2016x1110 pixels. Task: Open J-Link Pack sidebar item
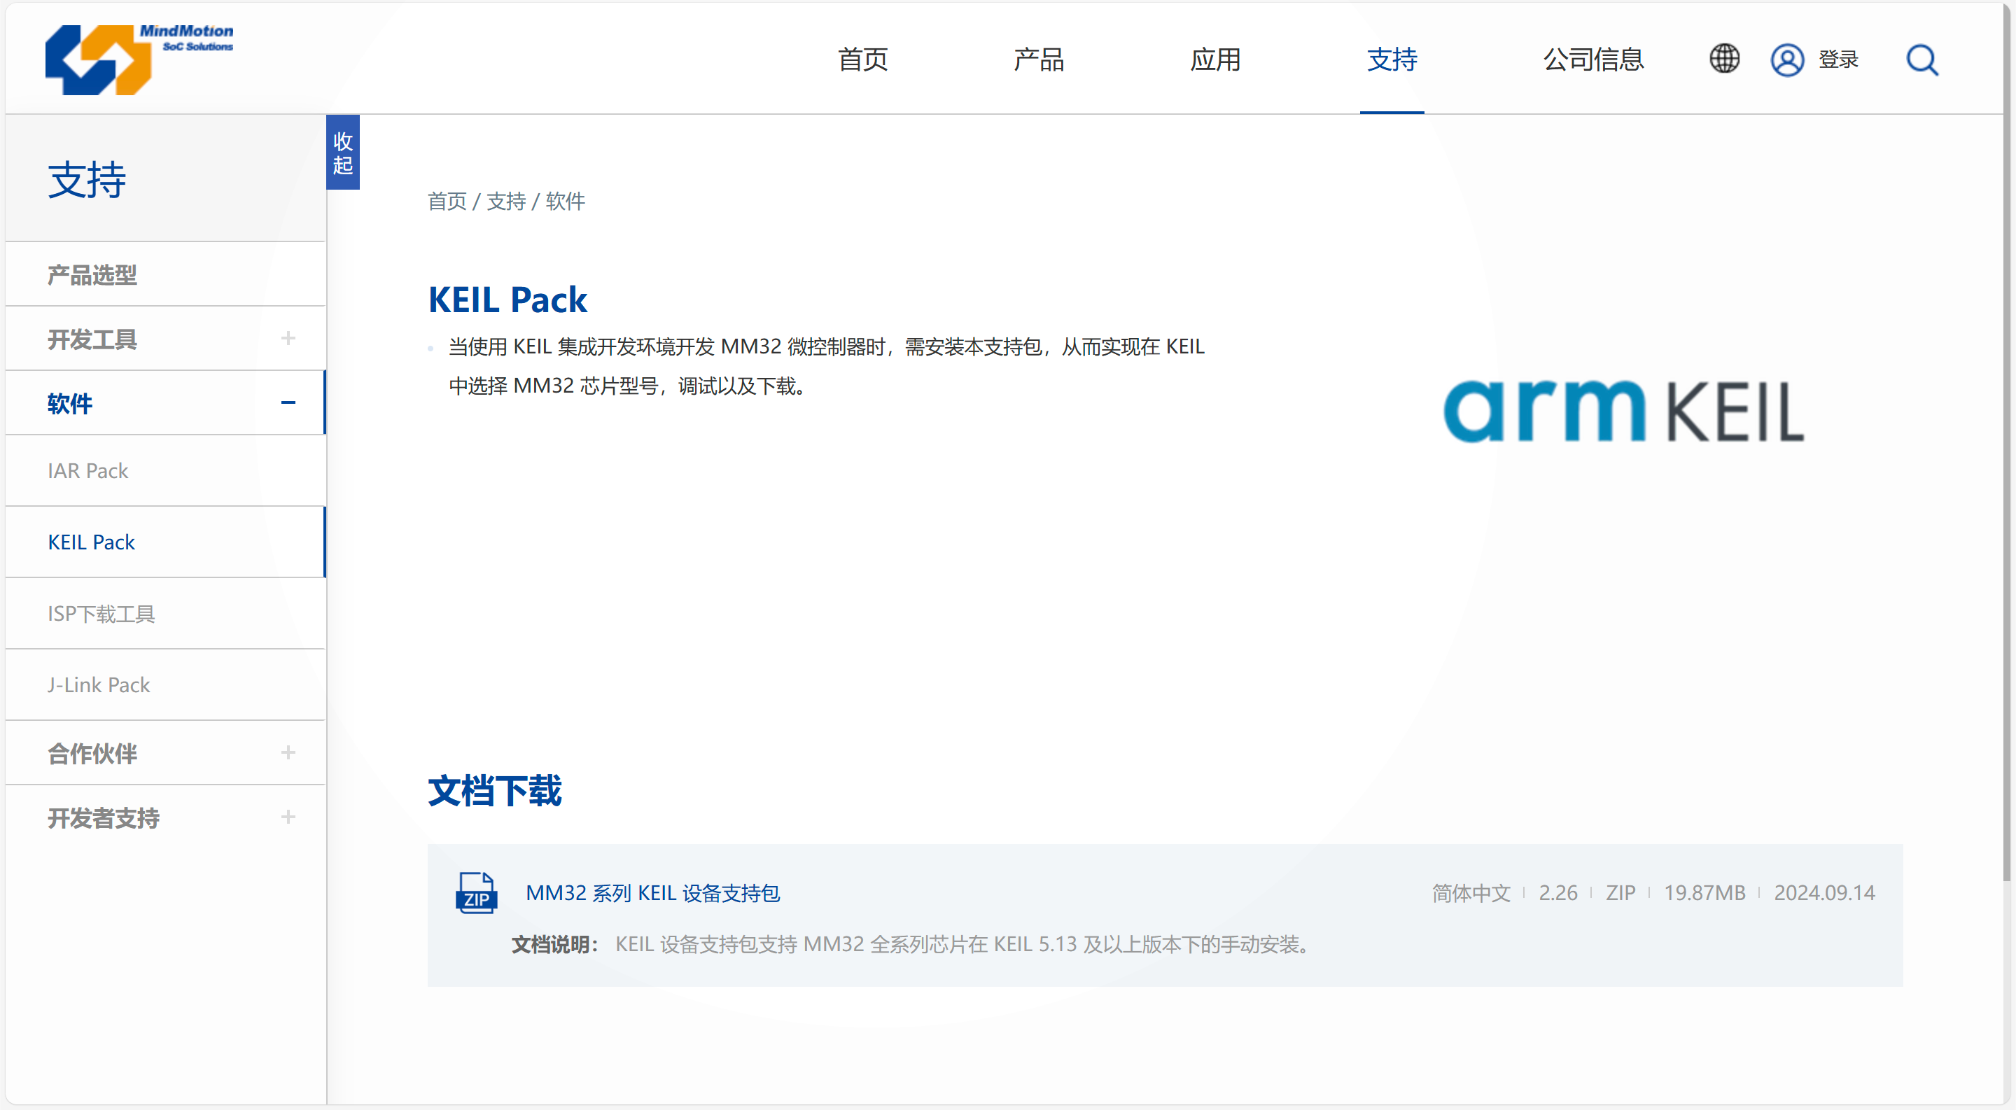pyautogui.click(x=99, y=685)
